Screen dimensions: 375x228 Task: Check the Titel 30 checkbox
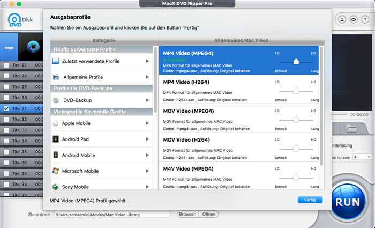[x=6, y=98]
